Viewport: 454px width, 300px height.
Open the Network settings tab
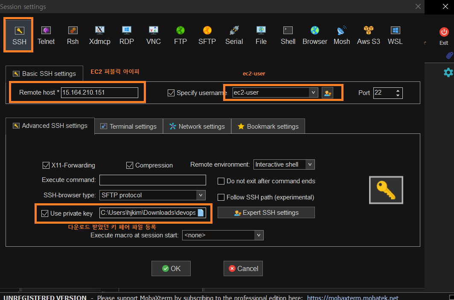tap(197, 127)
